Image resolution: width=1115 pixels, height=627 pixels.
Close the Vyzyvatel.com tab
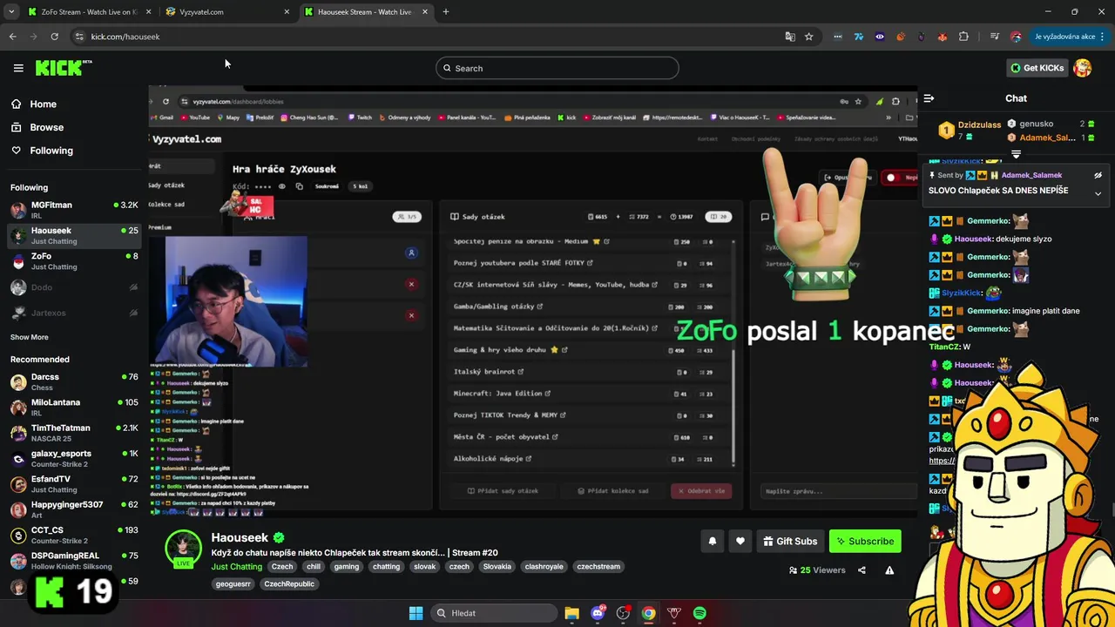[x=287, y=12]
